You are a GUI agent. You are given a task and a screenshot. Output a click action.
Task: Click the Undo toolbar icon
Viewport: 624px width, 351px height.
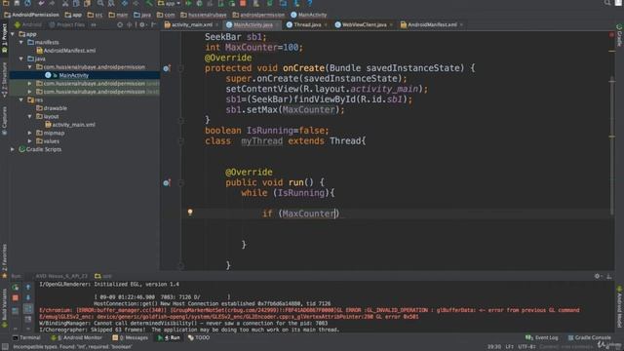(x=41, y=3)
